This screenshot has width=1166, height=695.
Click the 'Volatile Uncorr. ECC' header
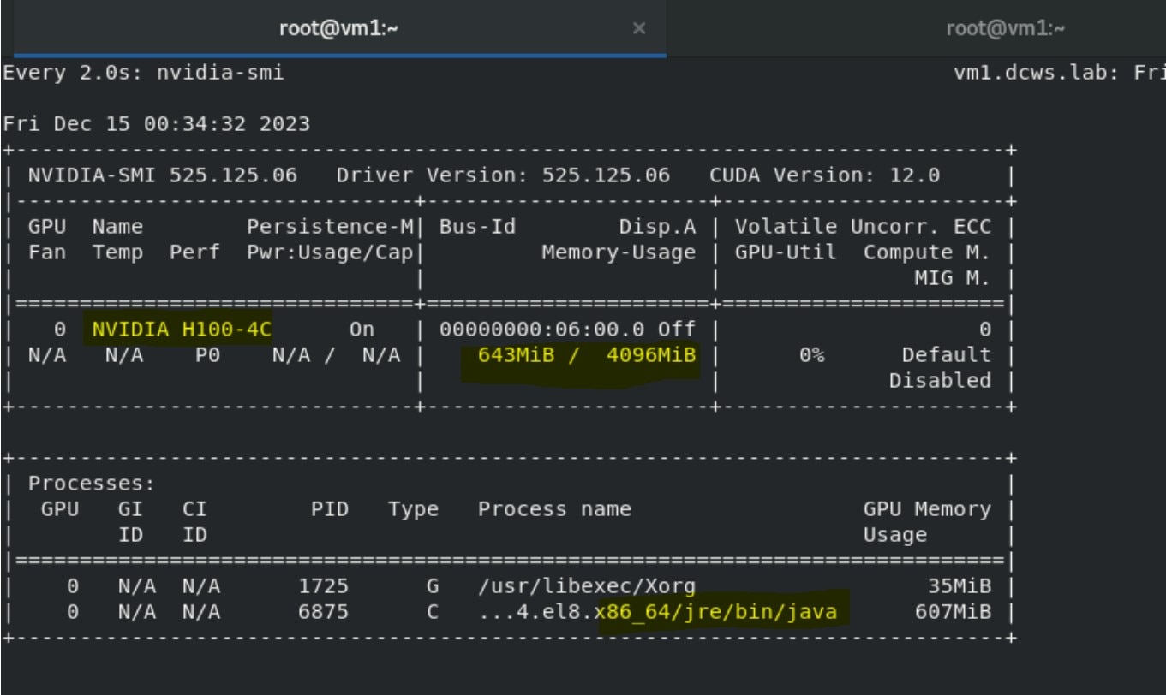[863, 227]
